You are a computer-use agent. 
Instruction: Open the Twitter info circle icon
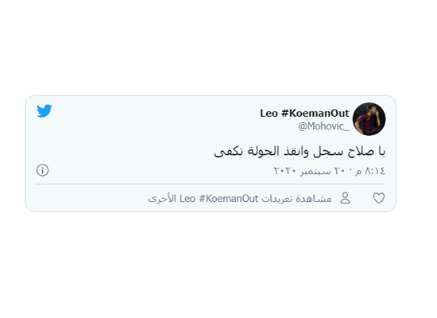(x=43, y=170)
